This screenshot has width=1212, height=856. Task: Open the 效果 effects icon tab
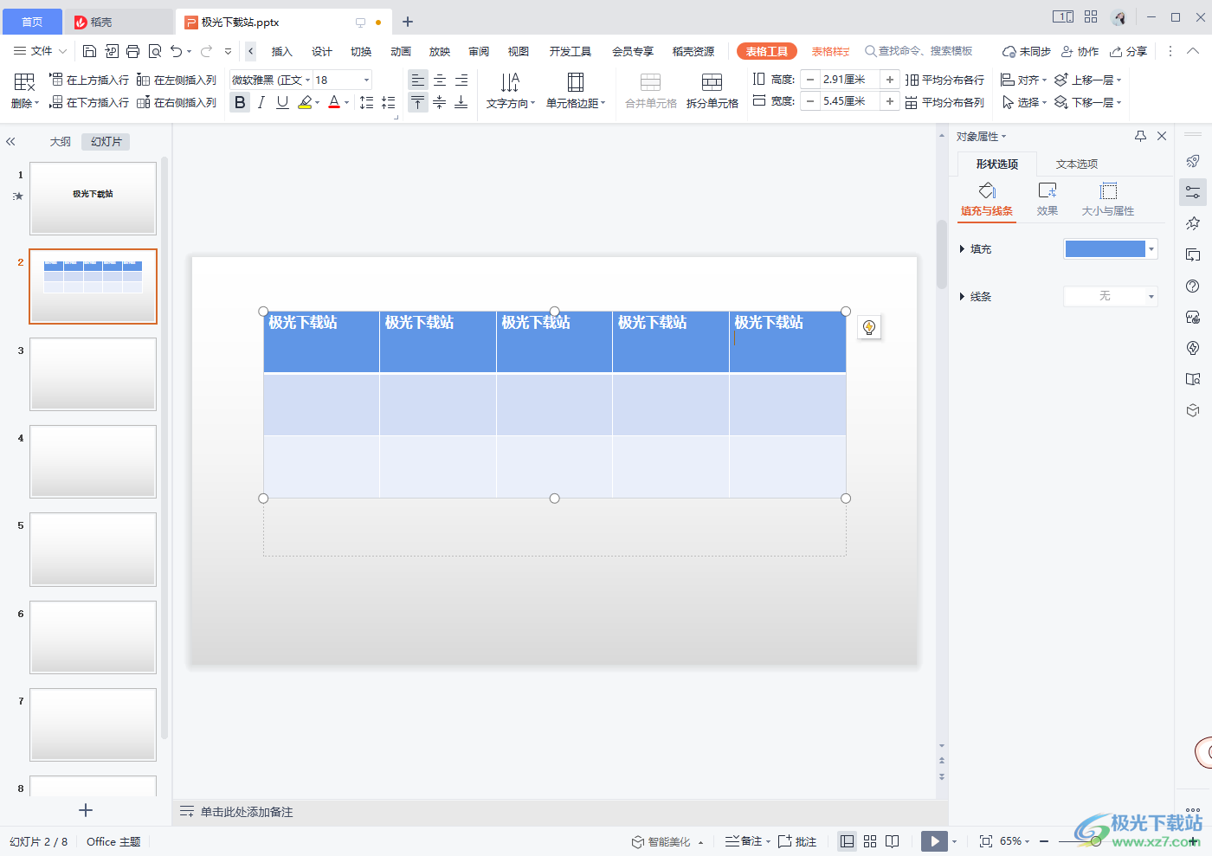coord(1048,198)
